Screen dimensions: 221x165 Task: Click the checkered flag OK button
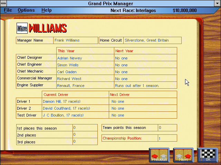pos(208,155)
